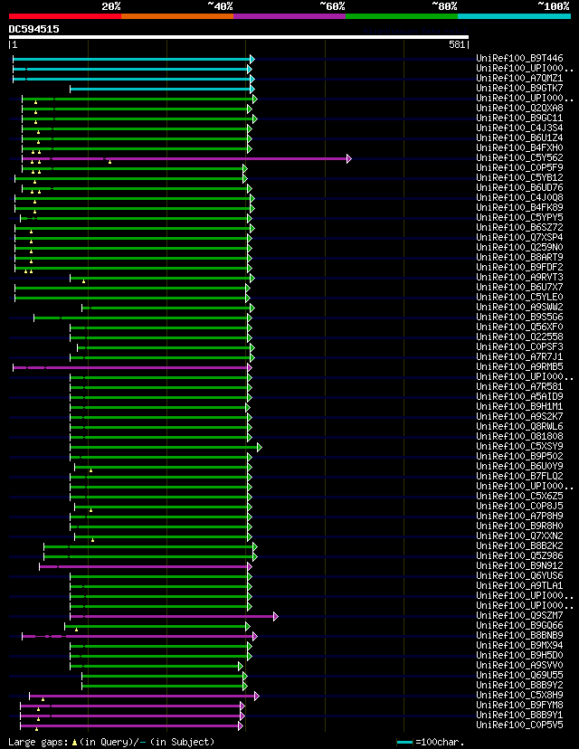579x749 pixels.
Task: Open hit UniRef100_C5Y562
Action: tap(519, 157)
